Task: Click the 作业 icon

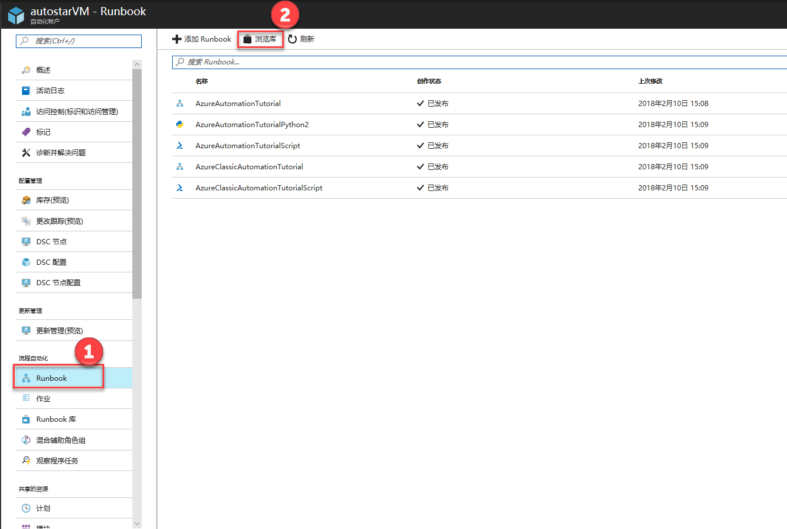Action: point(26,398)
